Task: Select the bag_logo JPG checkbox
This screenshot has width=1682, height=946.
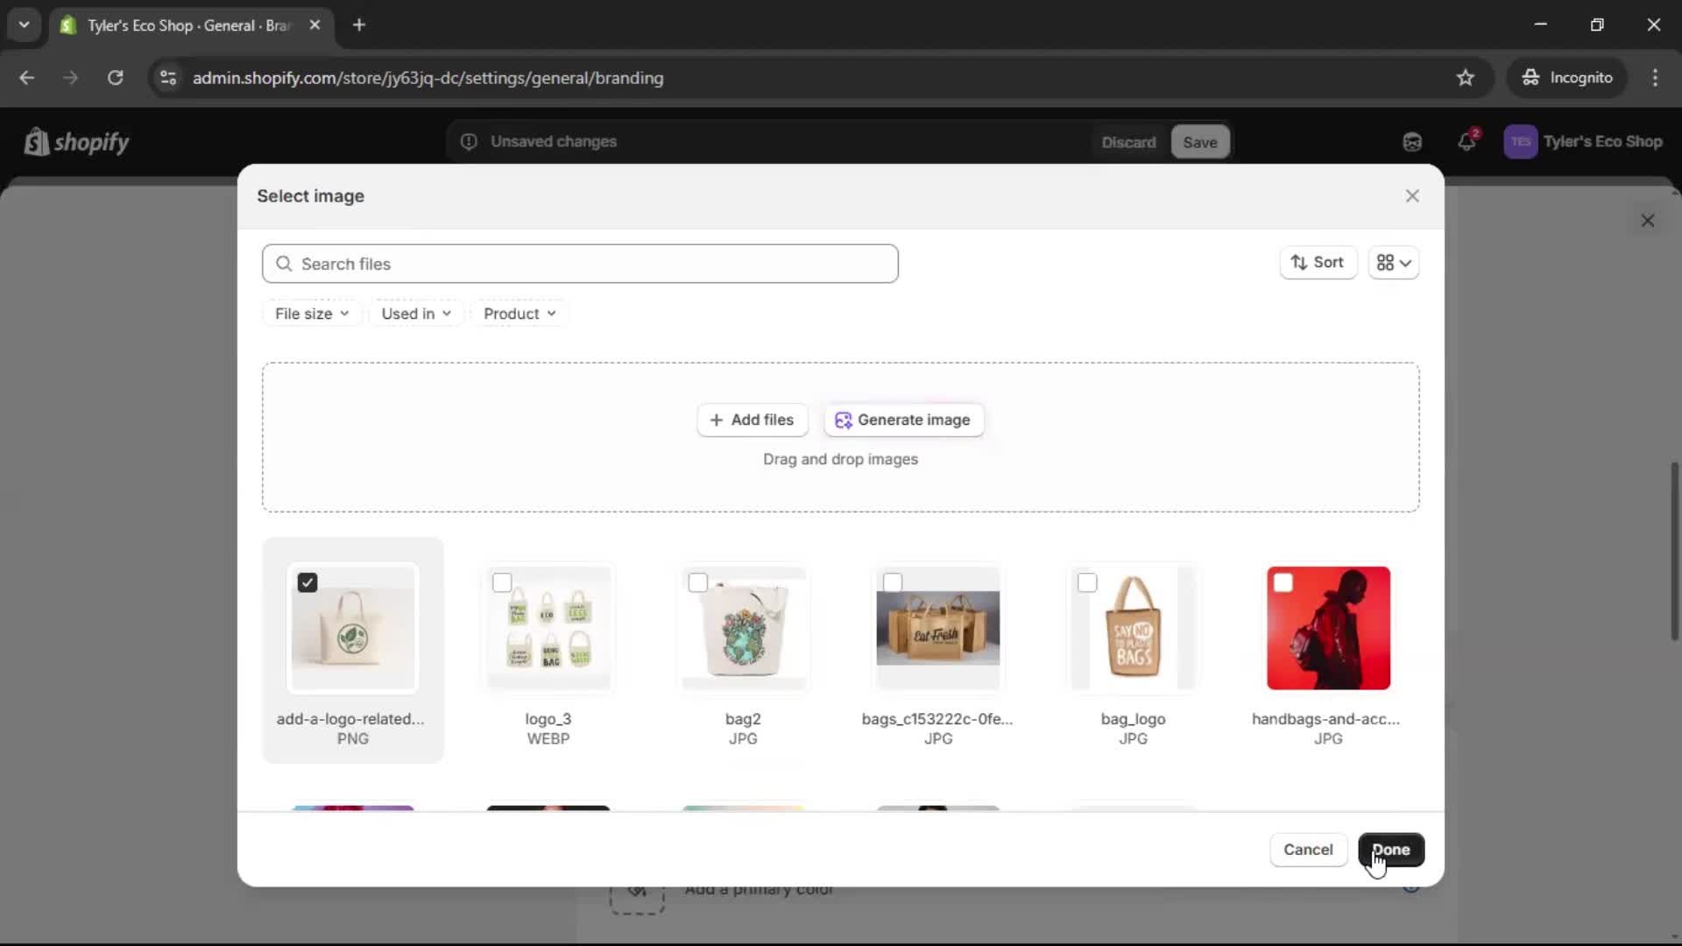Action: pyautogui.click(x=1087, y=583)
